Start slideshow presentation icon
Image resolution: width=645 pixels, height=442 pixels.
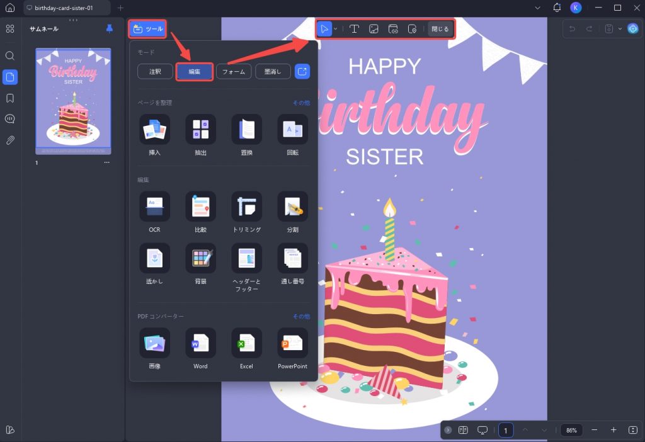pyautogui.click(x=482, y=430)
